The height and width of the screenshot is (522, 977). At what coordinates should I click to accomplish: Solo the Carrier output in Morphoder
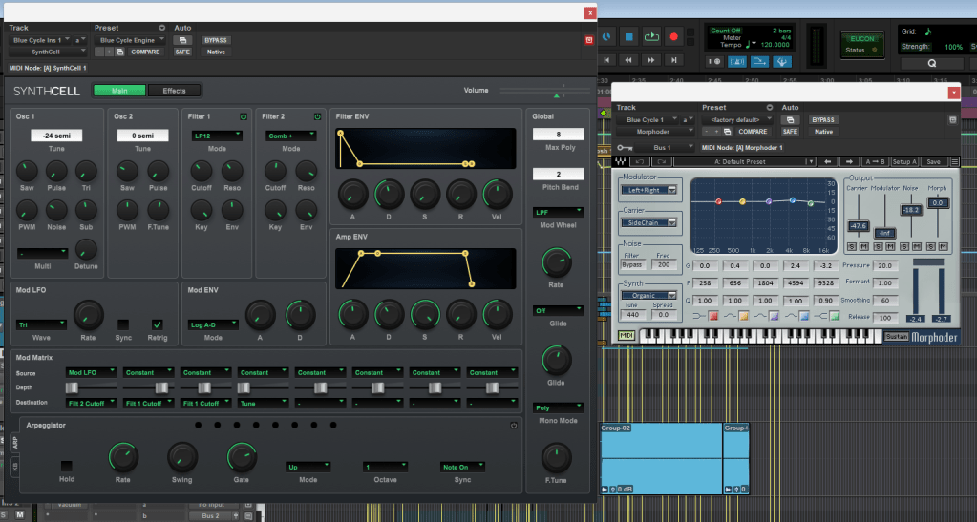pyautogui.click(x=852, y=247)
